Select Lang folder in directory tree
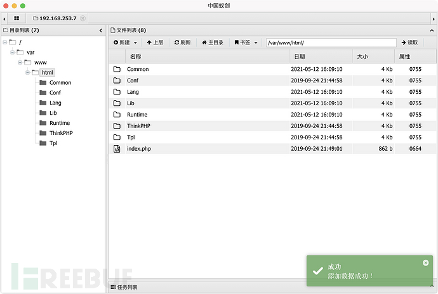Viewport: 438px width, 294px height. pyautogui.click(x=55, y=103)
